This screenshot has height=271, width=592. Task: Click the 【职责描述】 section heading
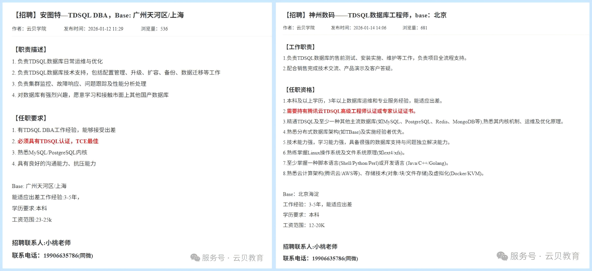coord(31,50)
